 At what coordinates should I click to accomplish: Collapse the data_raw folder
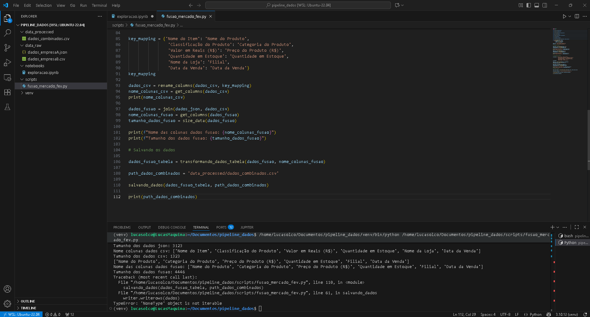click(x=61, y=45)
